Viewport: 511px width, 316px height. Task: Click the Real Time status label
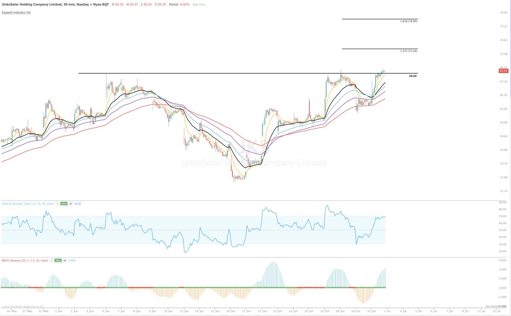198,5
